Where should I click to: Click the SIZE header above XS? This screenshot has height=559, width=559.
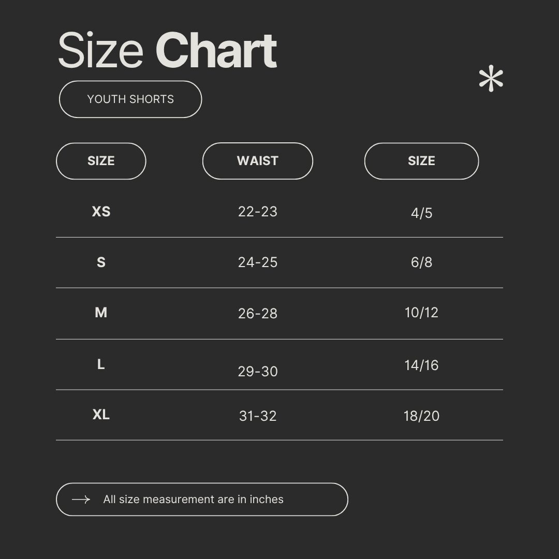(101, 161)
